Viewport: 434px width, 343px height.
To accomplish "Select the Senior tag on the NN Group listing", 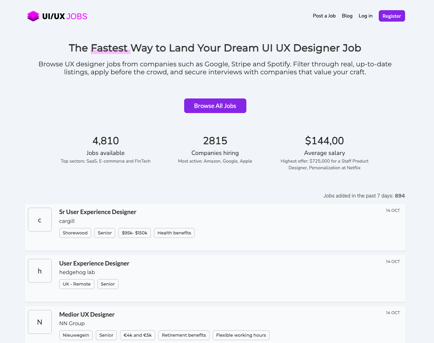I will [106, 335].
